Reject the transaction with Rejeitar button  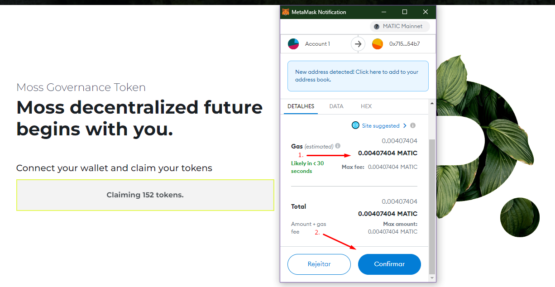click(319, 264)
